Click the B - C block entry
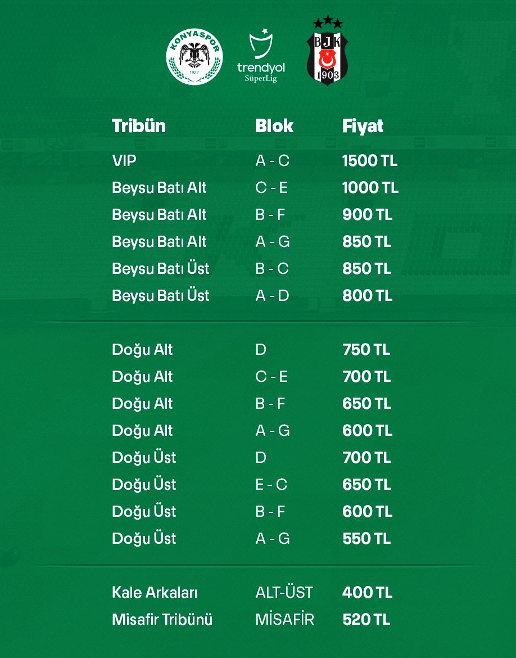 [x=272, y=269]
